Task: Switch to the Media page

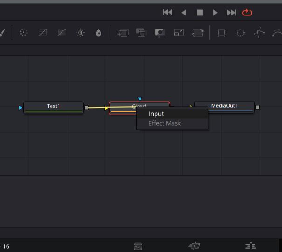Action: click(138, 246)
